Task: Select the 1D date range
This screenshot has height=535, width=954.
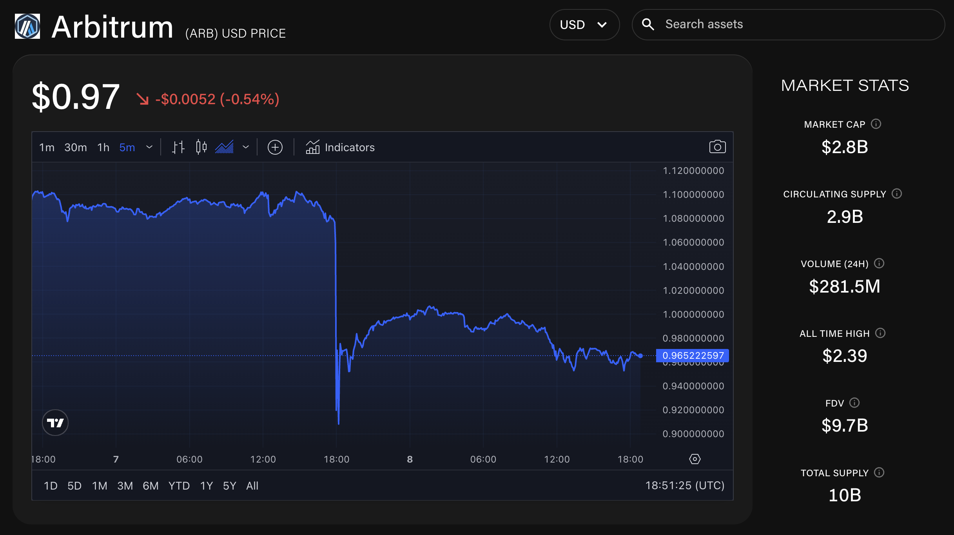Action: point(51,486)
